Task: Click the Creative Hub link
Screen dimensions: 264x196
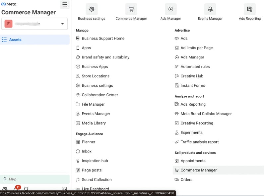Action: tap(192, 76)
